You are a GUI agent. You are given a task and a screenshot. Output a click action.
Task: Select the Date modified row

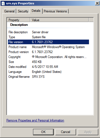coord(48,67)
